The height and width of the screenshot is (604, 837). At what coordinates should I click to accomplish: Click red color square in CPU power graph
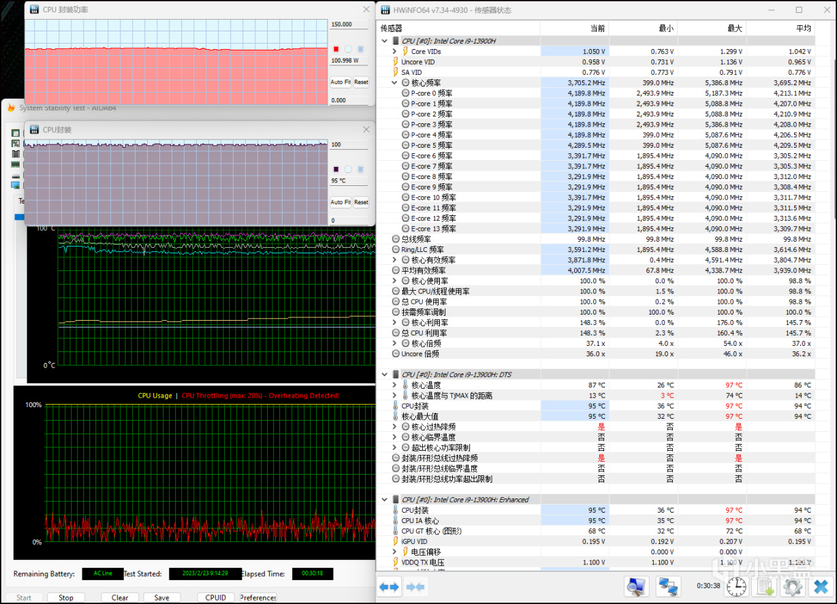pyautogui.click(x=336, y=49)
